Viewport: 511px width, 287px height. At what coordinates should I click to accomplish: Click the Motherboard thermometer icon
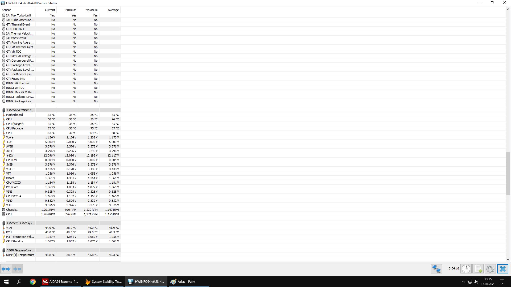pos(4,115)
